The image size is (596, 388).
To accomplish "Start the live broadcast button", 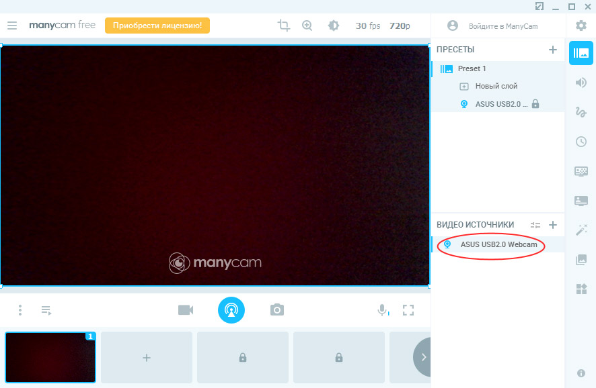I will coord(231,310).
